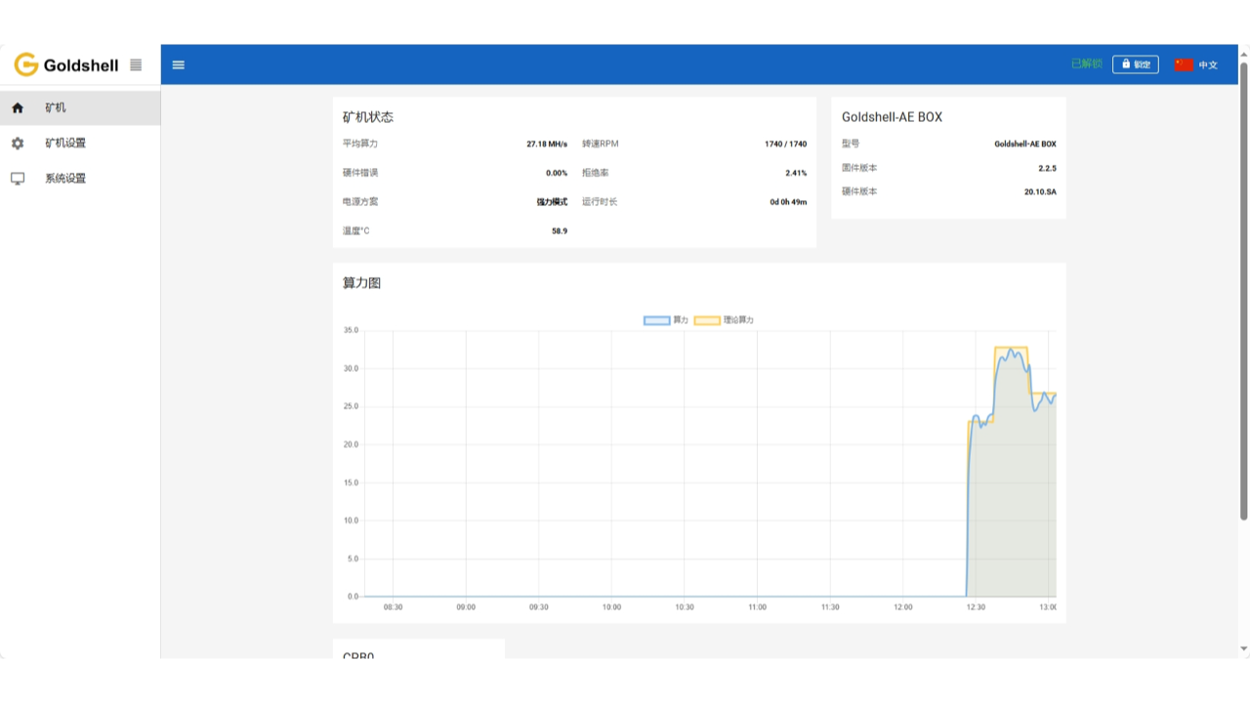Click the 12:30 label on the chart axis

pyautogui.click(x=976, y=607)
